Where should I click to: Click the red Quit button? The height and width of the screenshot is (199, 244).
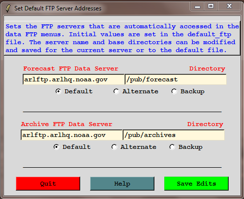coord(48,184)
